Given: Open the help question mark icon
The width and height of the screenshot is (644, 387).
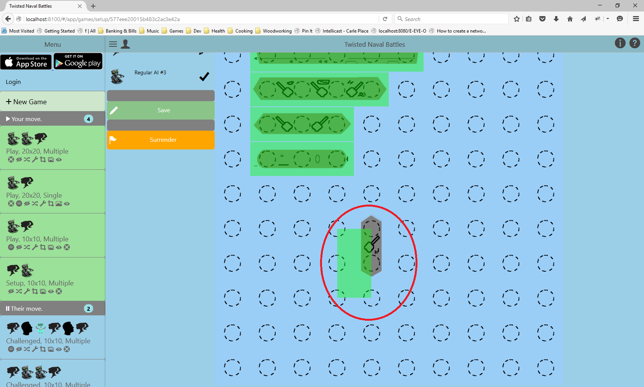Looking at the screenshot, I should click(635, 43).
